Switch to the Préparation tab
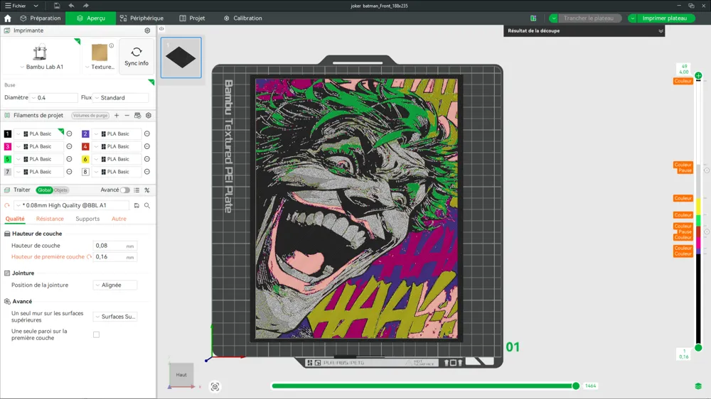The width and height of the screenshot is (711, 399). coord(41,18)
